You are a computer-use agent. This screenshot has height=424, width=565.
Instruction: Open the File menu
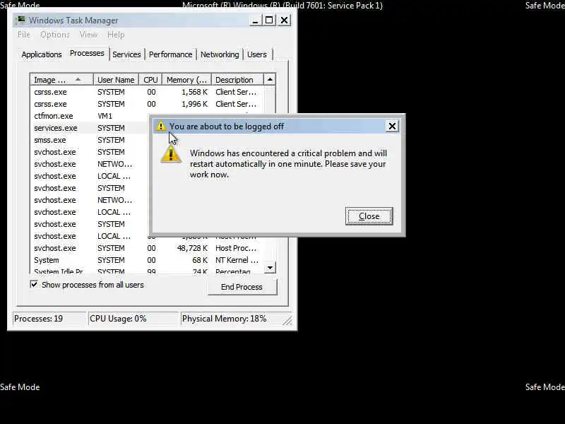24,35
